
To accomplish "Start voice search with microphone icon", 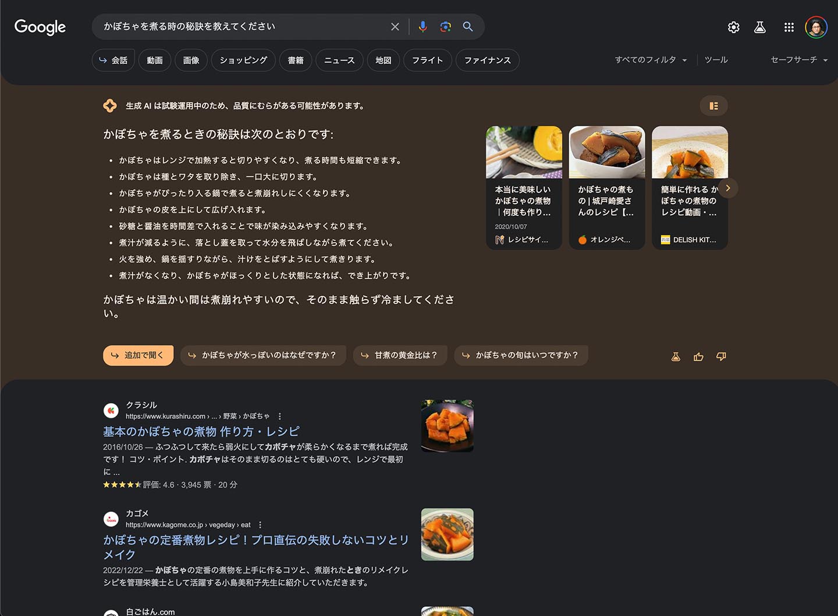I will point(423,27).
